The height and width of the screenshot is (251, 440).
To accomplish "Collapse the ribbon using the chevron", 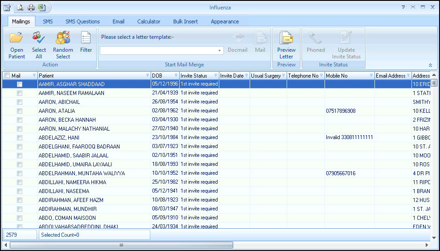I will [x=431, y=65].
